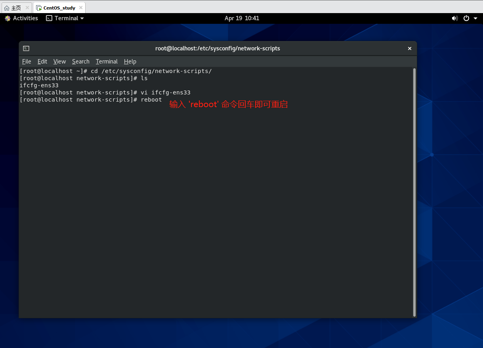Expand the system menu arrow

475,18
